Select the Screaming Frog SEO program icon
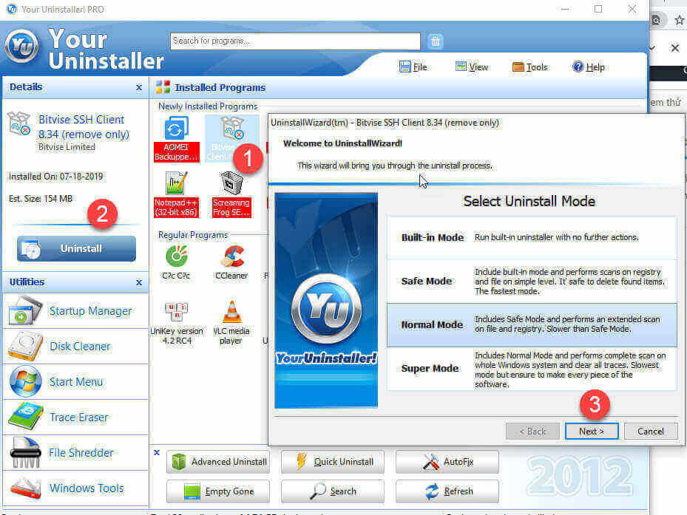The width and height of the screenshot is (687, 515). tap(231, 185)
